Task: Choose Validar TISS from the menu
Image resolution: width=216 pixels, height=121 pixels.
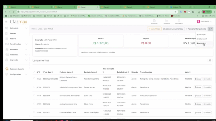Action: click(201, 43)
